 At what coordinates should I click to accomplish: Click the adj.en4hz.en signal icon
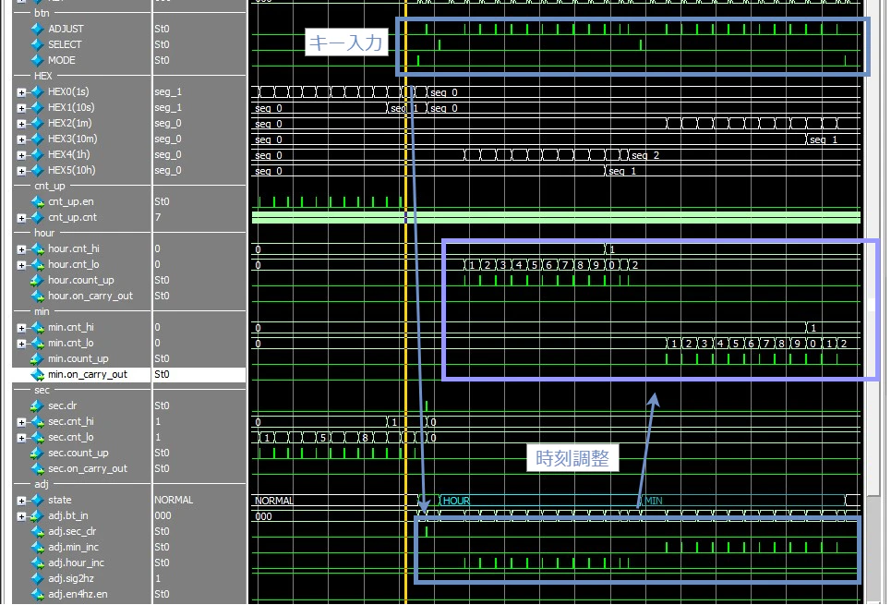tap(38, 595)
